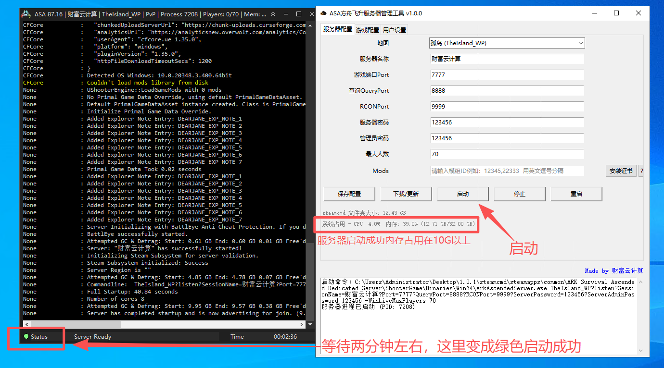Viewport: 664px width, 368px height.
Task: Click the 系统占用 CPU and memory usage text
Action: click(x=399, y=224)
